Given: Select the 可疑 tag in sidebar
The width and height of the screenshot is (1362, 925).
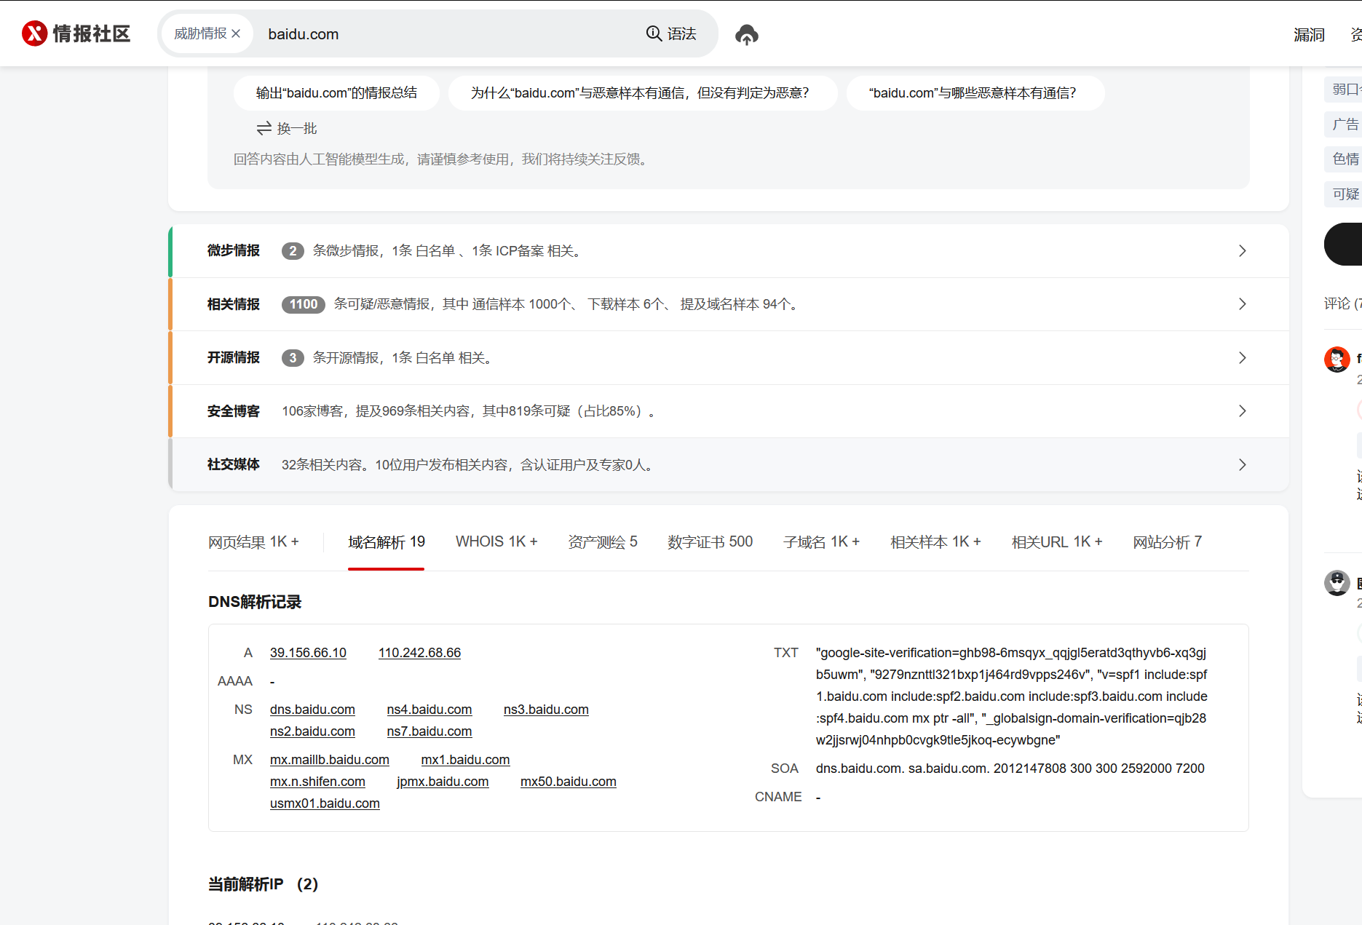Looking at the screenshot, I should pos(1344,194).
